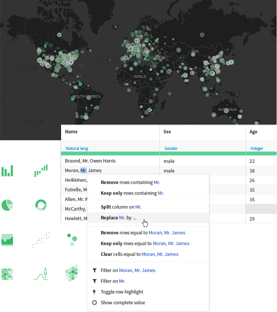Select Split column on Mr.
277x312 pixels.
click(x=121, y=207)
